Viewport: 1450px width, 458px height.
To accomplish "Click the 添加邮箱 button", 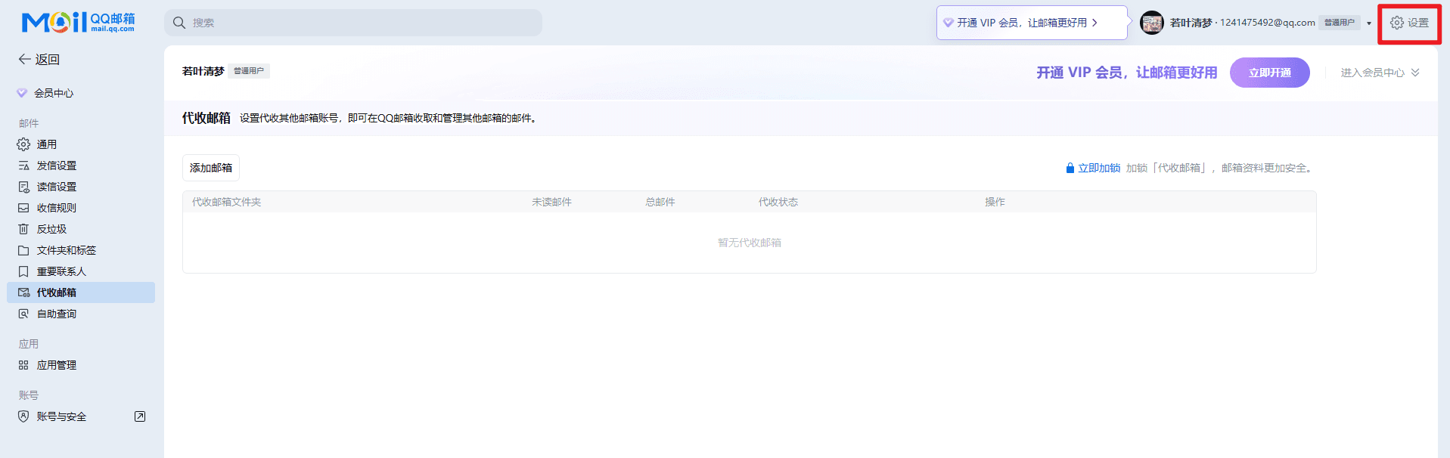I will point(211,168).
